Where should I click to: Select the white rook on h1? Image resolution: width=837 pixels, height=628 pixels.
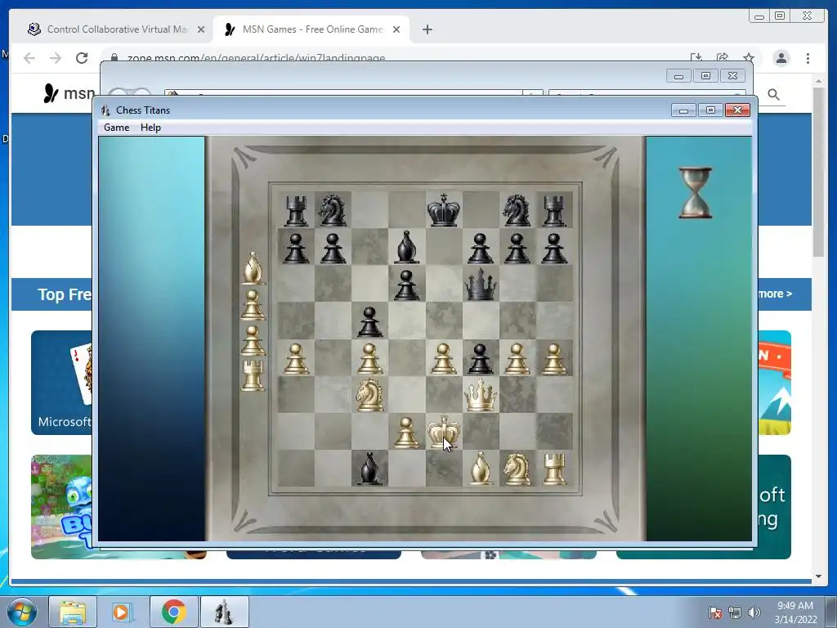(553, 469)
